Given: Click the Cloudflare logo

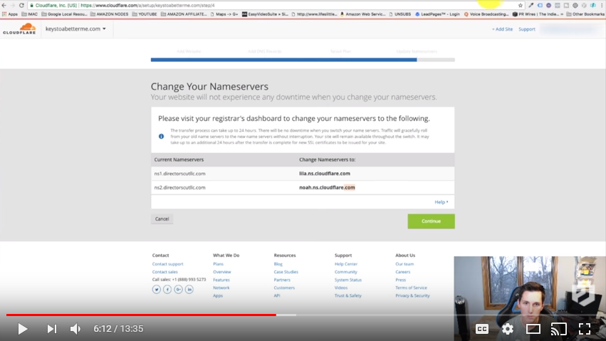Looking at the screenshot, I should click(19, 29).
